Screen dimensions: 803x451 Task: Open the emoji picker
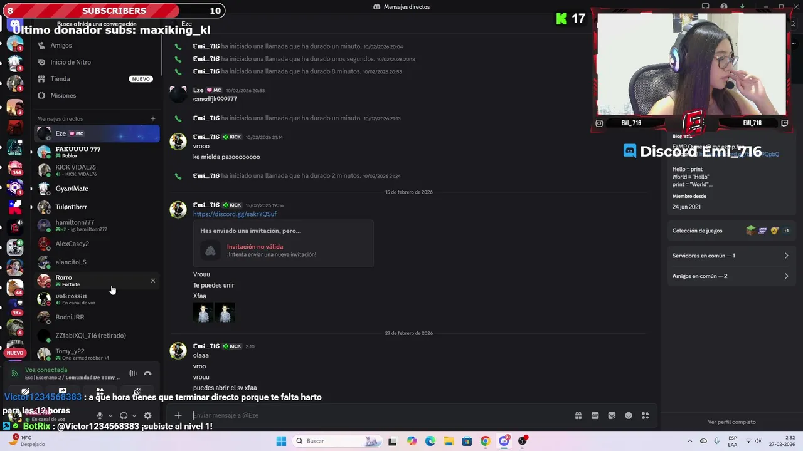click(x=629, y=415)
